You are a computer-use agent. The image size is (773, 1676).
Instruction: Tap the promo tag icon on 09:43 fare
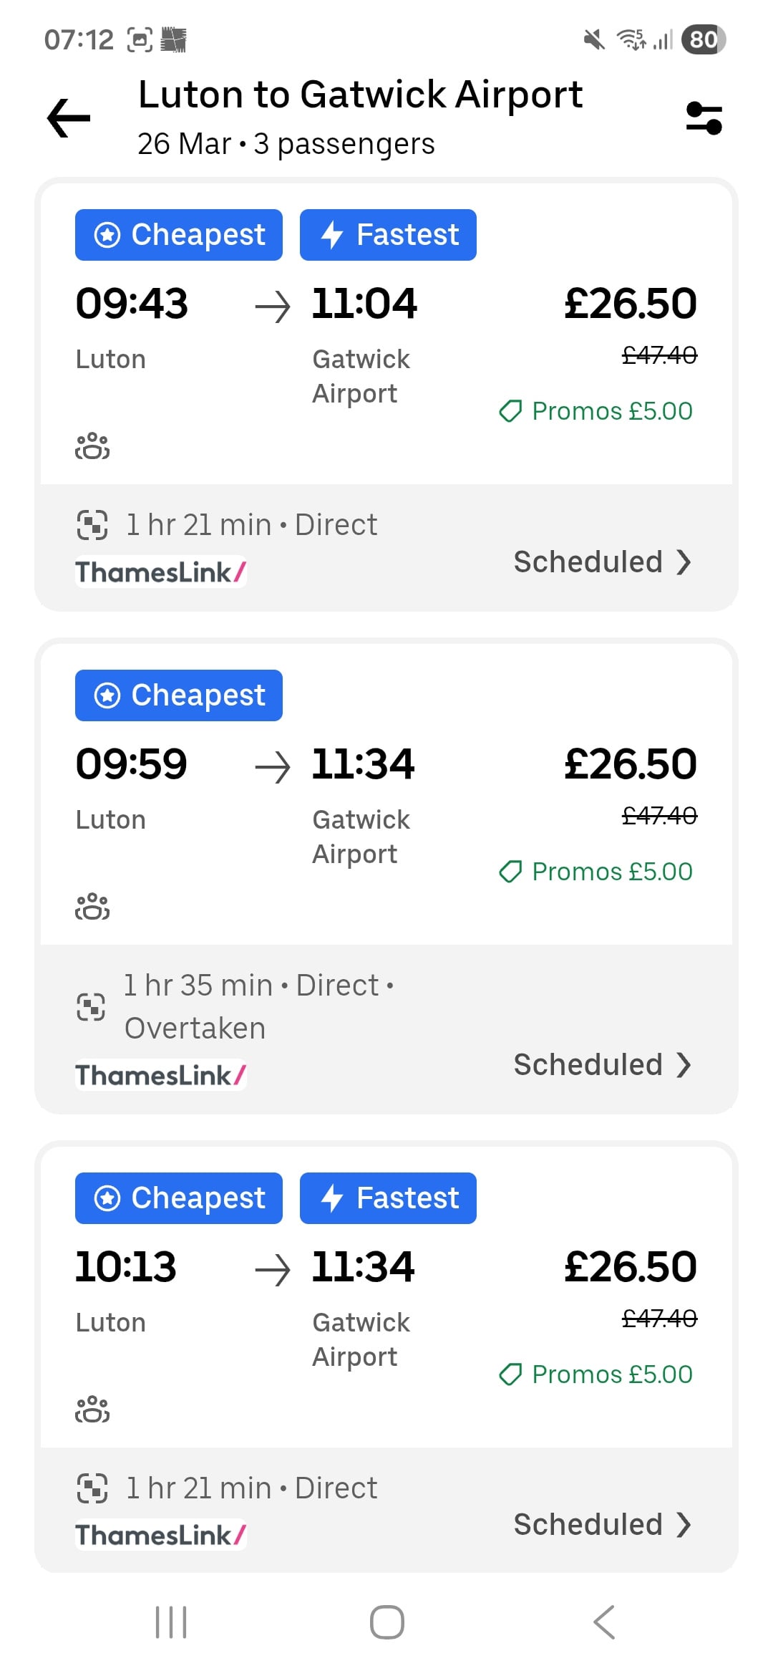510,411
